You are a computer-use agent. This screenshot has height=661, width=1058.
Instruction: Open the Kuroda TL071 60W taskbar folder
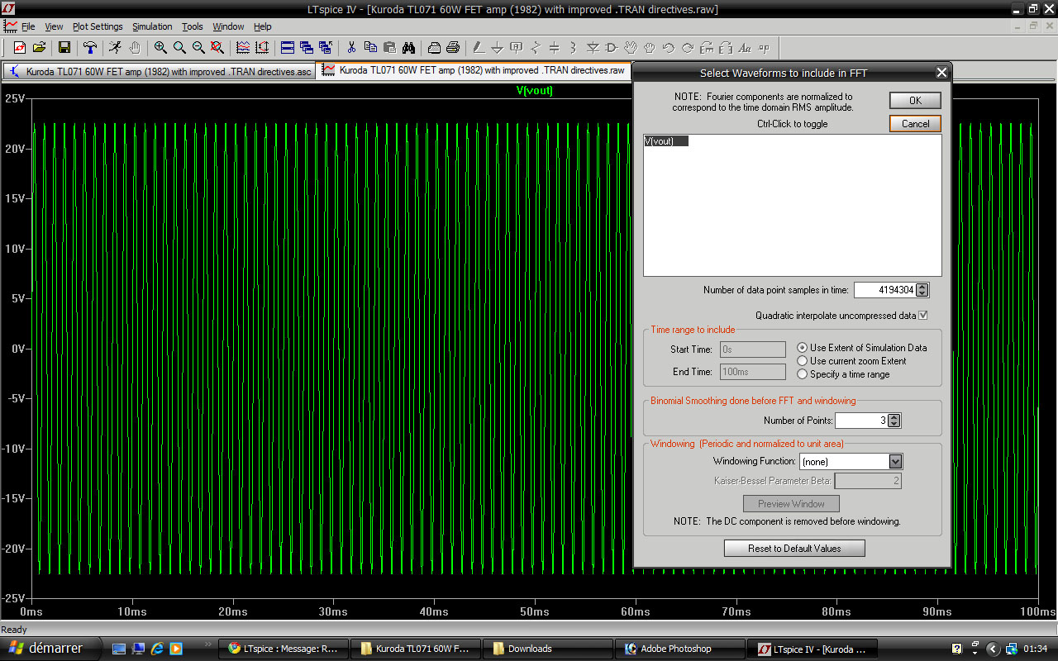click(x=415, y=649)
